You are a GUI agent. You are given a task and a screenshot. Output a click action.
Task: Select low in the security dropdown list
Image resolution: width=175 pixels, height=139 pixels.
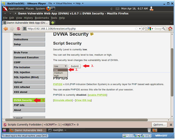click(60, 70)
